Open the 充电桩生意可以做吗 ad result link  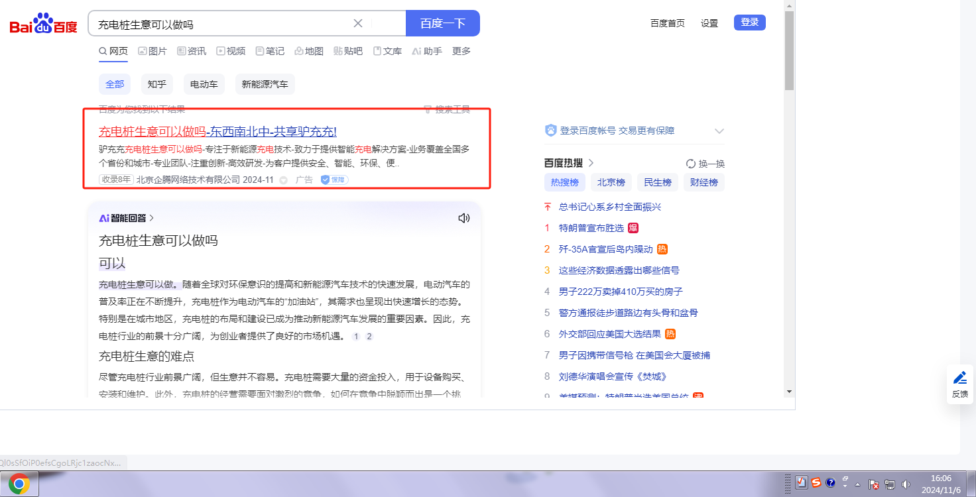(217, 131)
